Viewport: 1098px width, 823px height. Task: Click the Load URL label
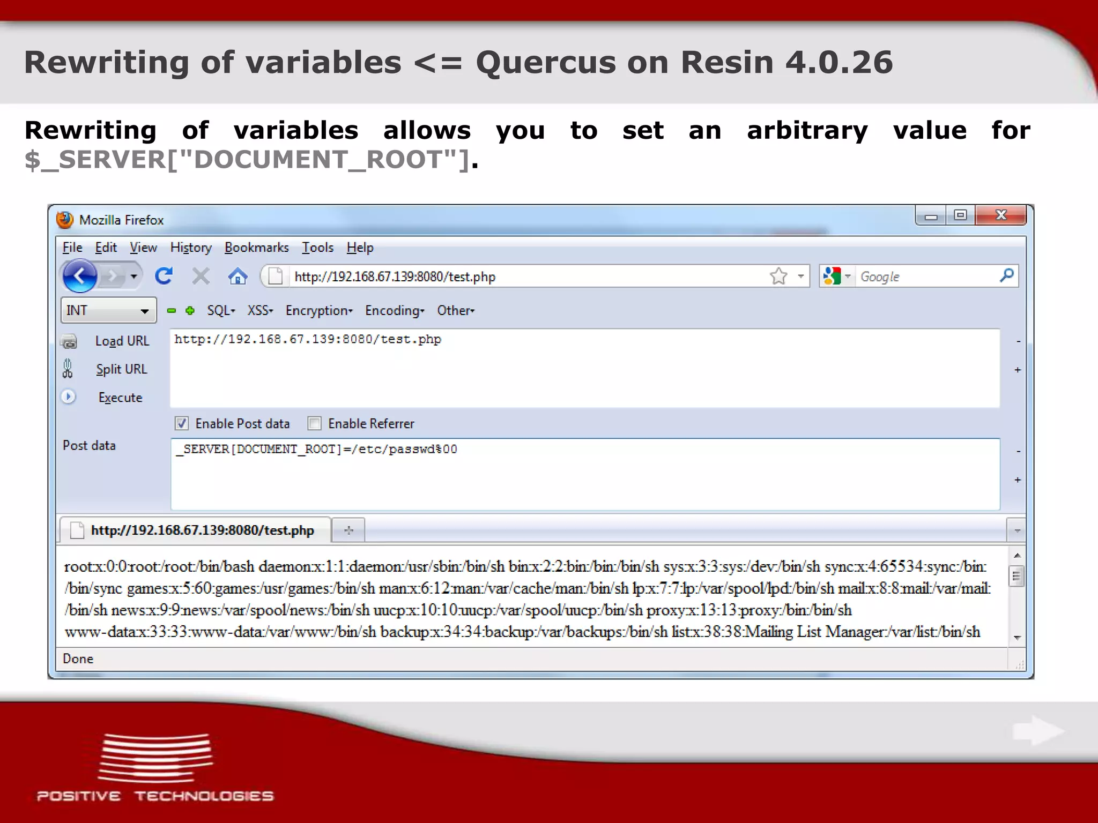(x=122, y=341)
